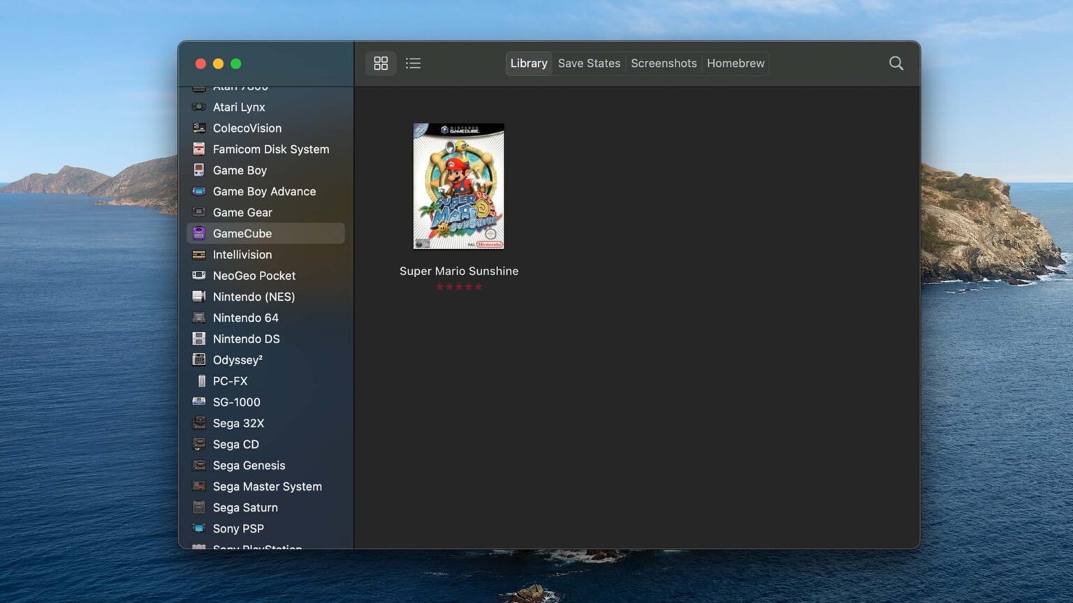Select the Library tab
This screenshot has width=1073, height=603.
(528, 64)
